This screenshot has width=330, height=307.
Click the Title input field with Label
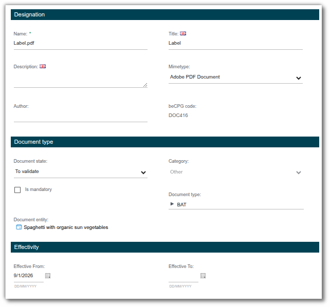(x=235, y=44)
